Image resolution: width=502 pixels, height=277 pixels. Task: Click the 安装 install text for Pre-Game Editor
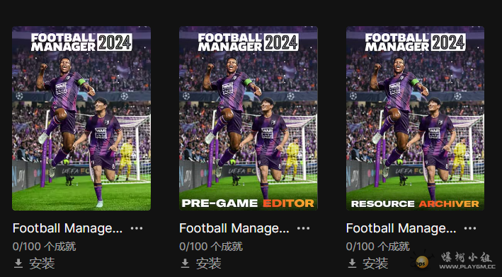[x=208, y=264]
